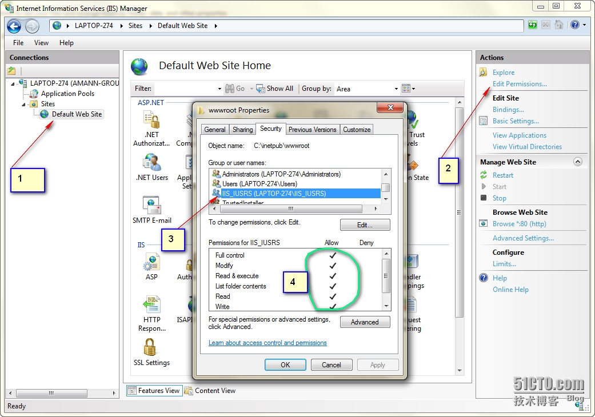Click the Application Pools tree node
This screenshot has height=417, width=595.
click(x=67, y=94)
